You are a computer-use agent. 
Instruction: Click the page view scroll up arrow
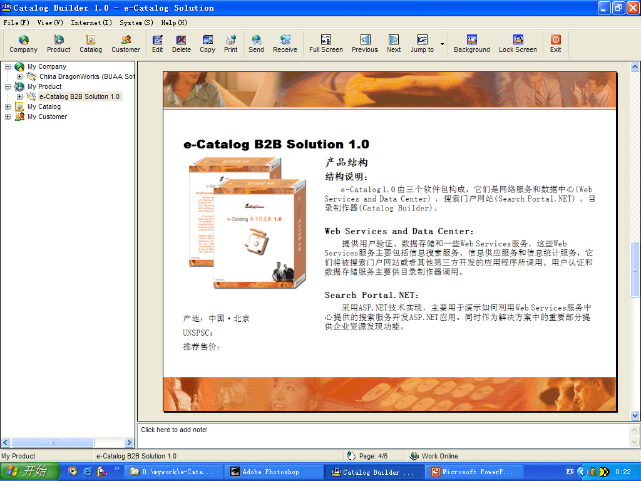click(x=635, y=66)
